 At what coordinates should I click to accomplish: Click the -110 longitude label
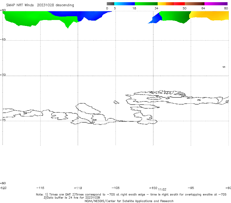[x=78, y=188]
